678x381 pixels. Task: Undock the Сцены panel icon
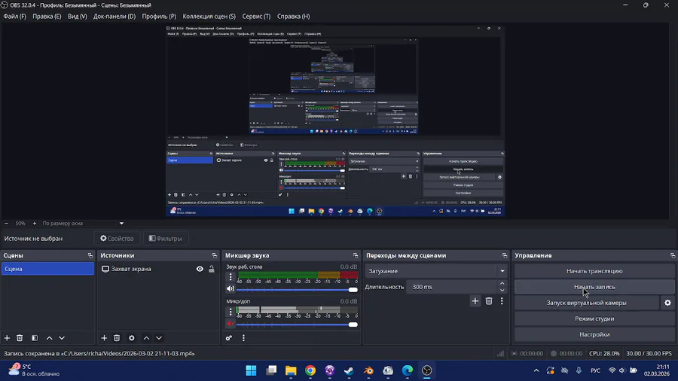90,255
